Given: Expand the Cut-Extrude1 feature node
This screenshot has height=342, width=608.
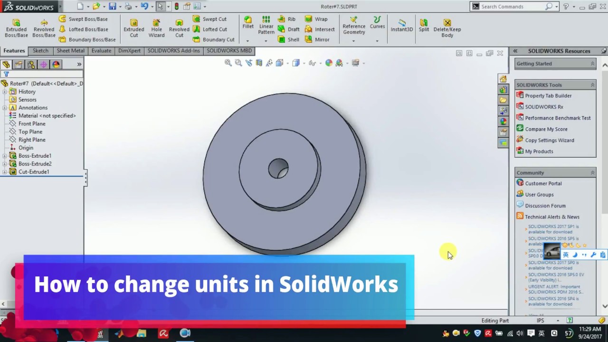Looking at the screenshot, I should [5, 172].
